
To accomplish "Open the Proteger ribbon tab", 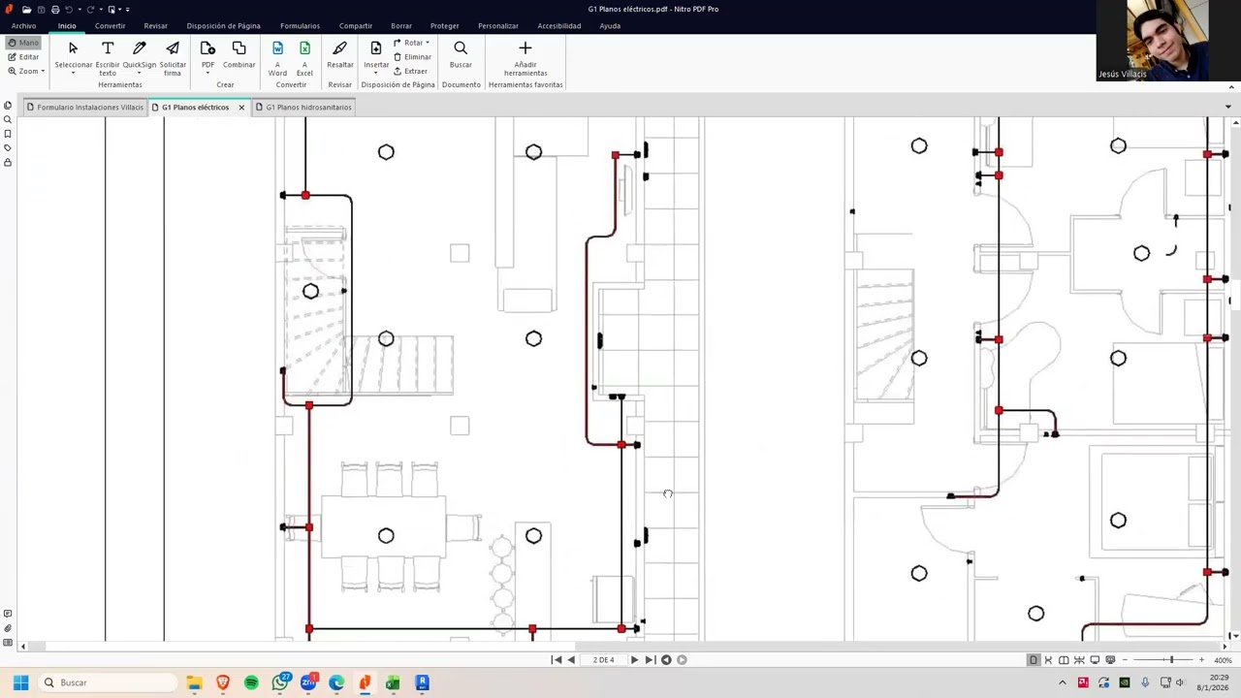I will coord(444,26).
